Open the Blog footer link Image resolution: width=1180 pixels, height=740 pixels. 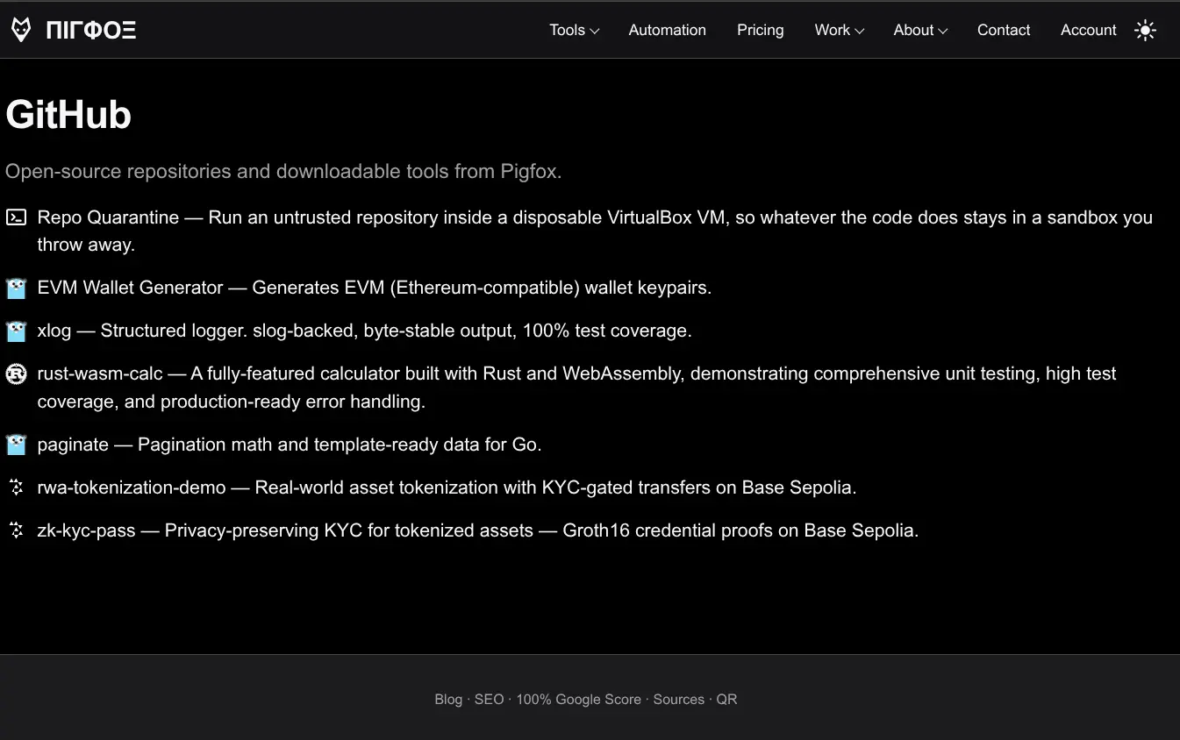click(448, 700)
